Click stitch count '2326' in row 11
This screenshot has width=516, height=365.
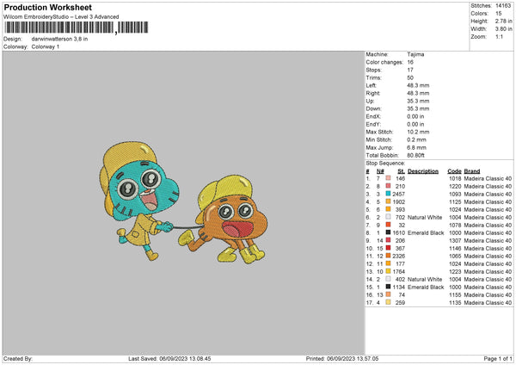pyautogui.click(x=398, y=256)
